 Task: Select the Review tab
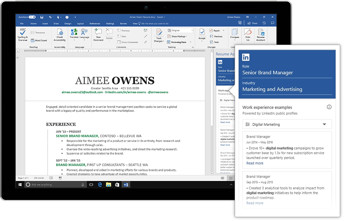tap(123, 23)
